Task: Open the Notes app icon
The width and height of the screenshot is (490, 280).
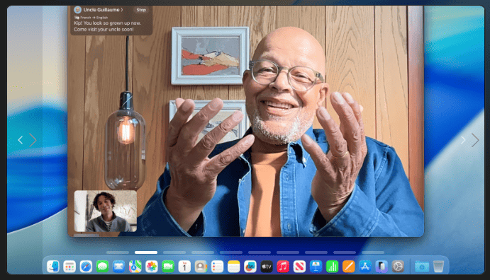Action: click(234, 267)
